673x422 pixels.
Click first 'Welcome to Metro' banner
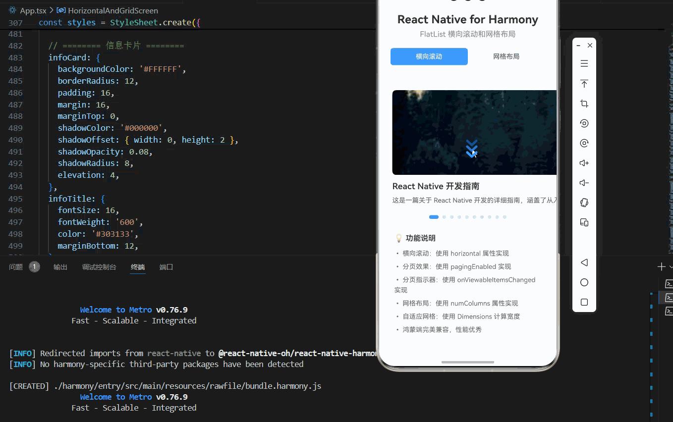click(134, 310)
